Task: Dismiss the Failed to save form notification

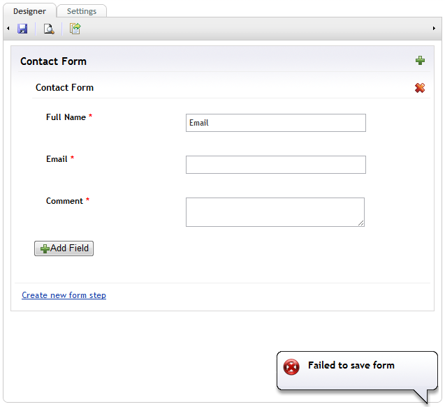Action: coord(357,370)
